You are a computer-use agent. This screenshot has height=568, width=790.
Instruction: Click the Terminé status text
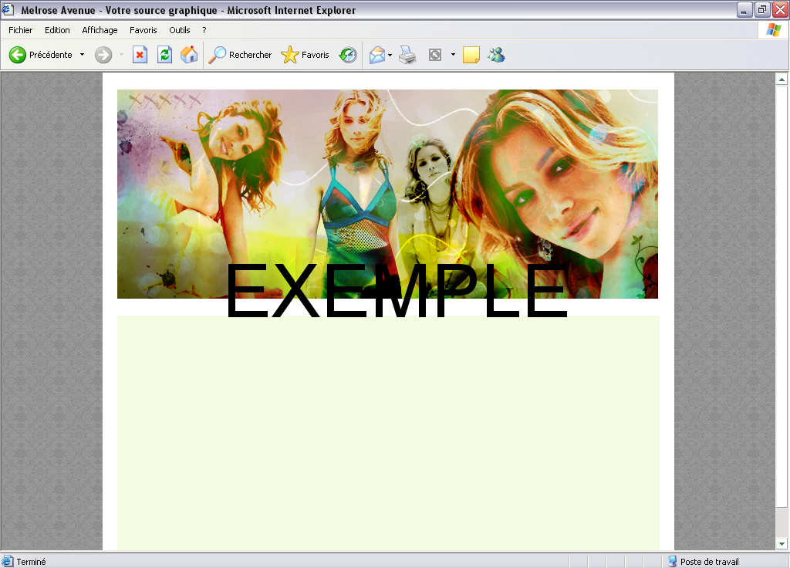(31, 562)
